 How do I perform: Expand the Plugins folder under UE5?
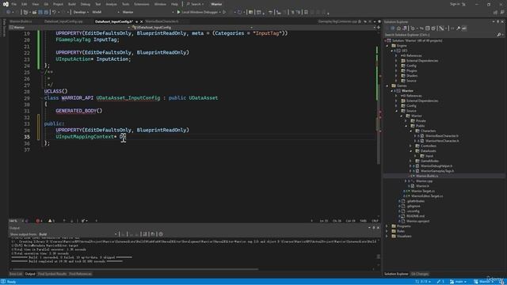pos(396,70)
